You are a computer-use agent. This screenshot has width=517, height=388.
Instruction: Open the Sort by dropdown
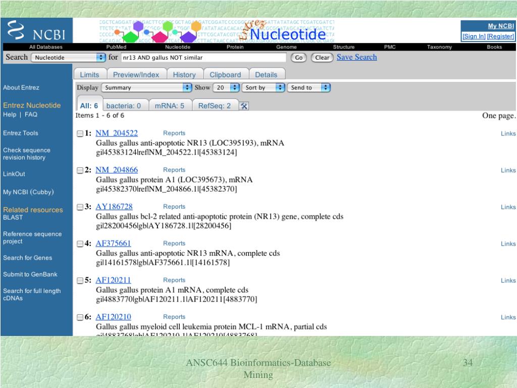click(x=264, y=87)
